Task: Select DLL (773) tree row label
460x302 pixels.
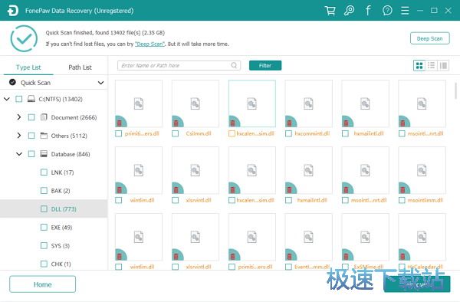Action: point(64,209)
